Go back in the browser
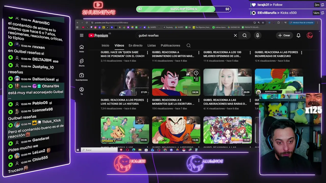 78,23
